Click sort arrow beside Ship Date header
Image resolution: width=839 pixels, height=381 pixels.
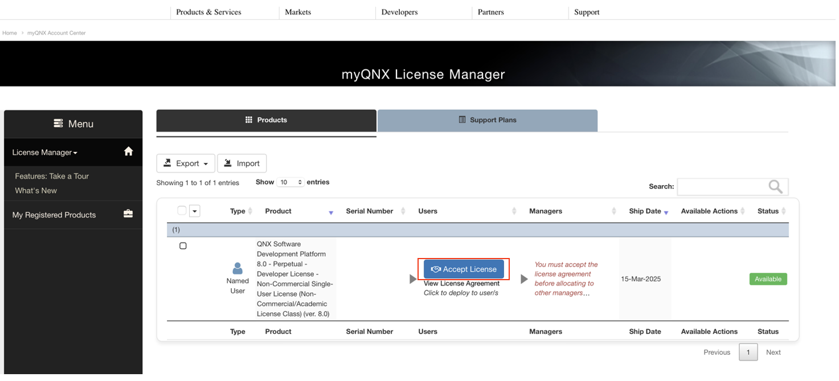pyautogui.click(x=666, y=213)
